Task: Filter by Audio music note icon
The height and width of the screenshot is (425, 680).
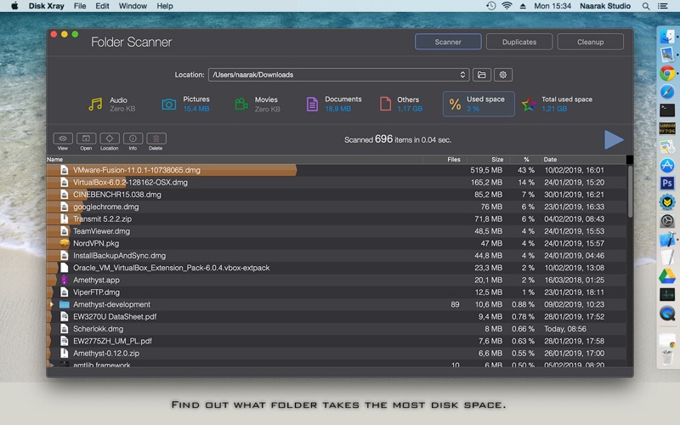Action: pyautogui.click(x=95, y=104)
